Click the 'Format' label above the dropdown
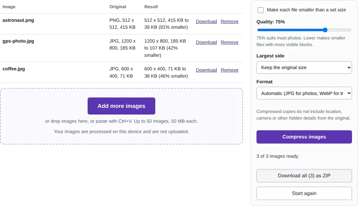 [264, 82]
